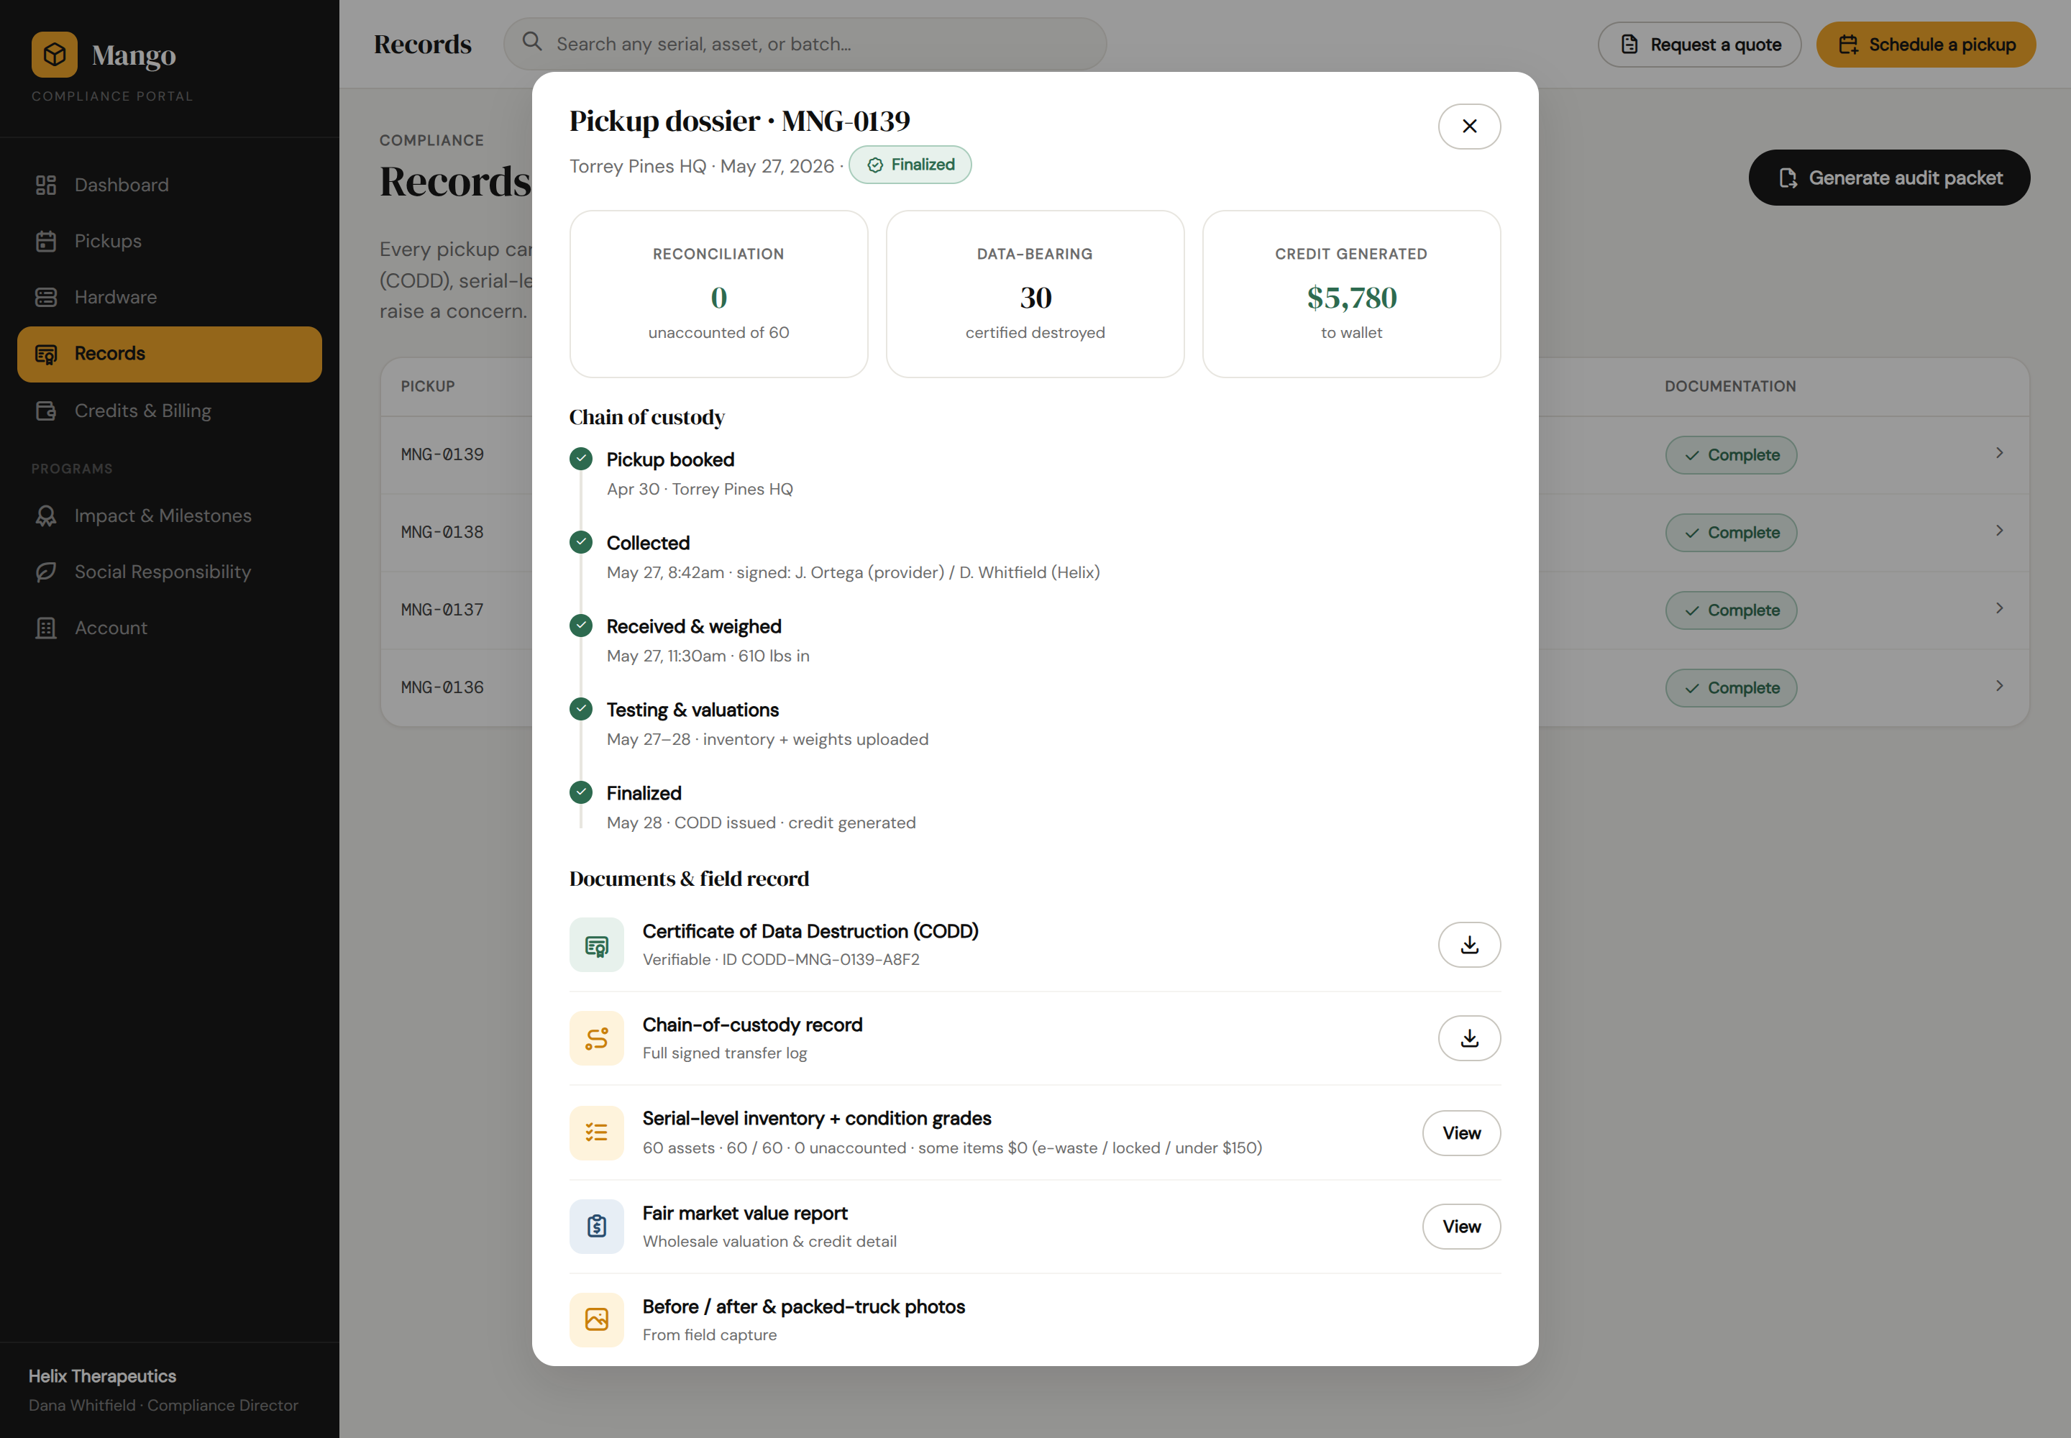Click the Finalized status badge
The height and width of the screenshot is (1438, 2071).
[910, 165]
